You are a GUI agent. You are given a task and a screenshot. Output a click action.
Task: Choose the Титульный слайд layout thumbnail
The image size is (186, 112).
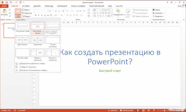pyautogui.click(x=23, y=26)
